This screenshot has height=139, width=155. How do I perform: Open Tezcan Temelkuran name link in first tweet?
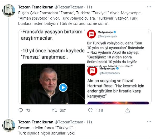(x=36, y=7)
